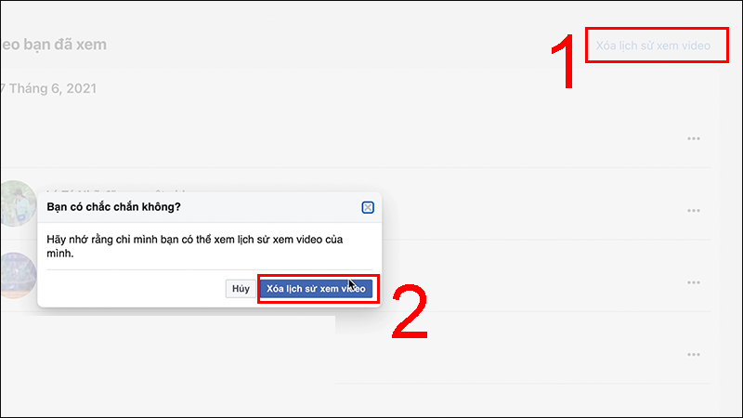Click the 'bạn đã xem' page heading
Viewport: 743px width, 418px height.
(x=54, y=45)
